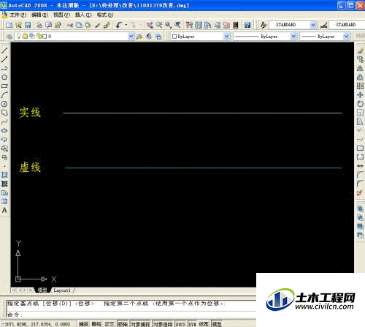Viewport: 365px width, 327px height.
Task: Click the Dimension Style manager icon
Action: coord(323,25)
